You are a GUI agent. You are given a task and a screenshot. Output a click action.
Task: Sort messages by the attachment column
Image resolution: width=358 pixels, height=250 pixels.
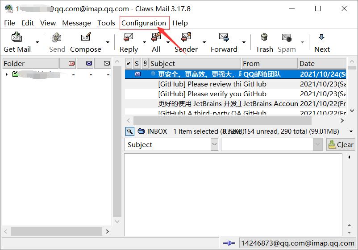pos(145,63)
